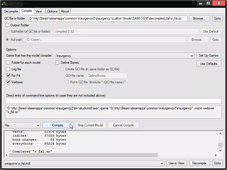Screen dimensions: 227x170
Task: Click the Cancel Compile button
Action: pos(123,125)
